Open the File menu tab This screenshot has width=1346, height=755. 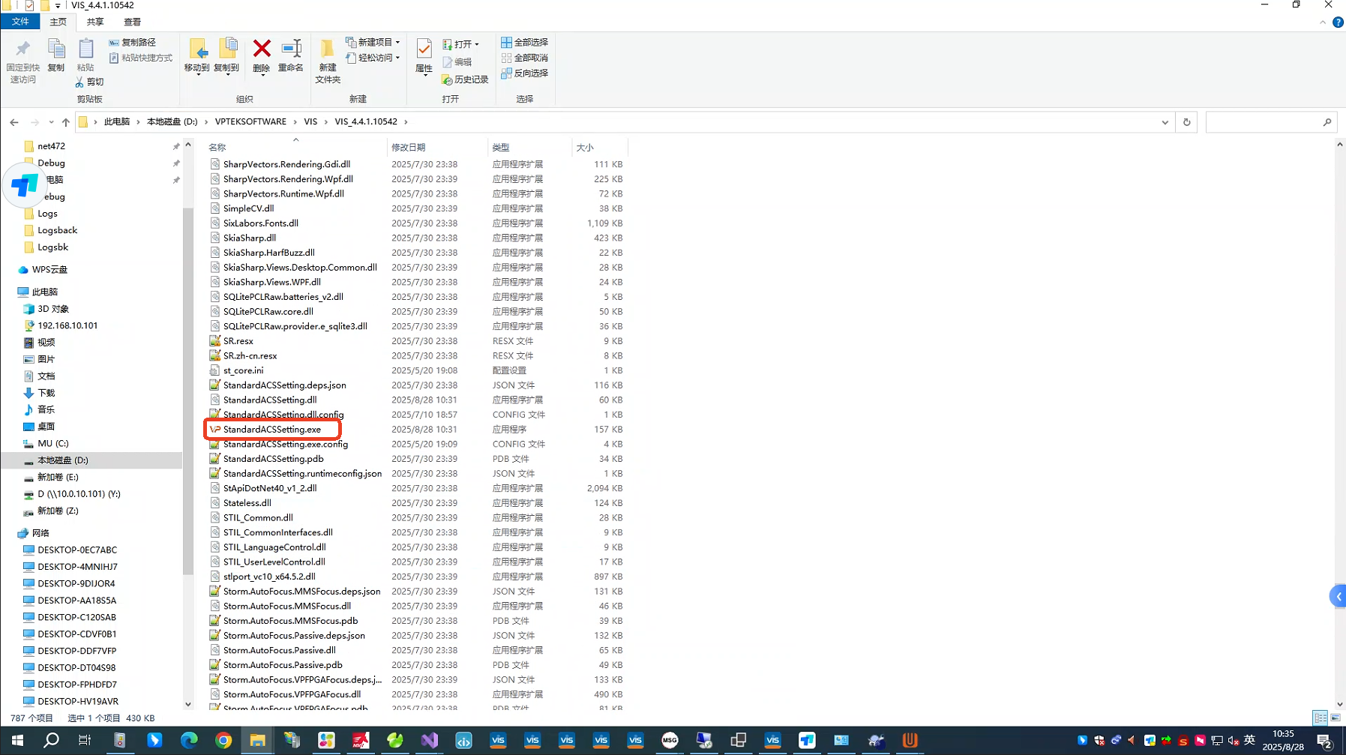point(20,22)
